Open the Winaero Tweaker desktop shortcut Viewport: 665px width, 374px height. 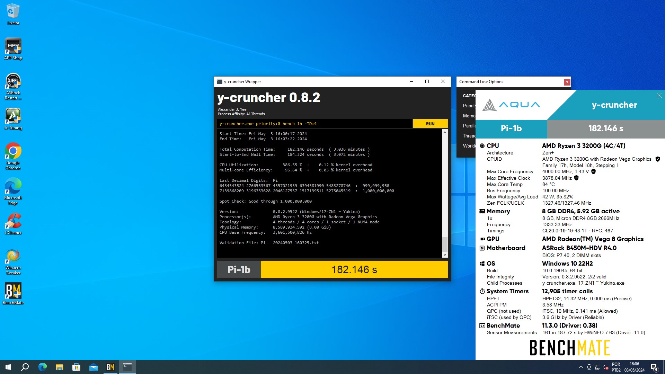coord(13,262)
